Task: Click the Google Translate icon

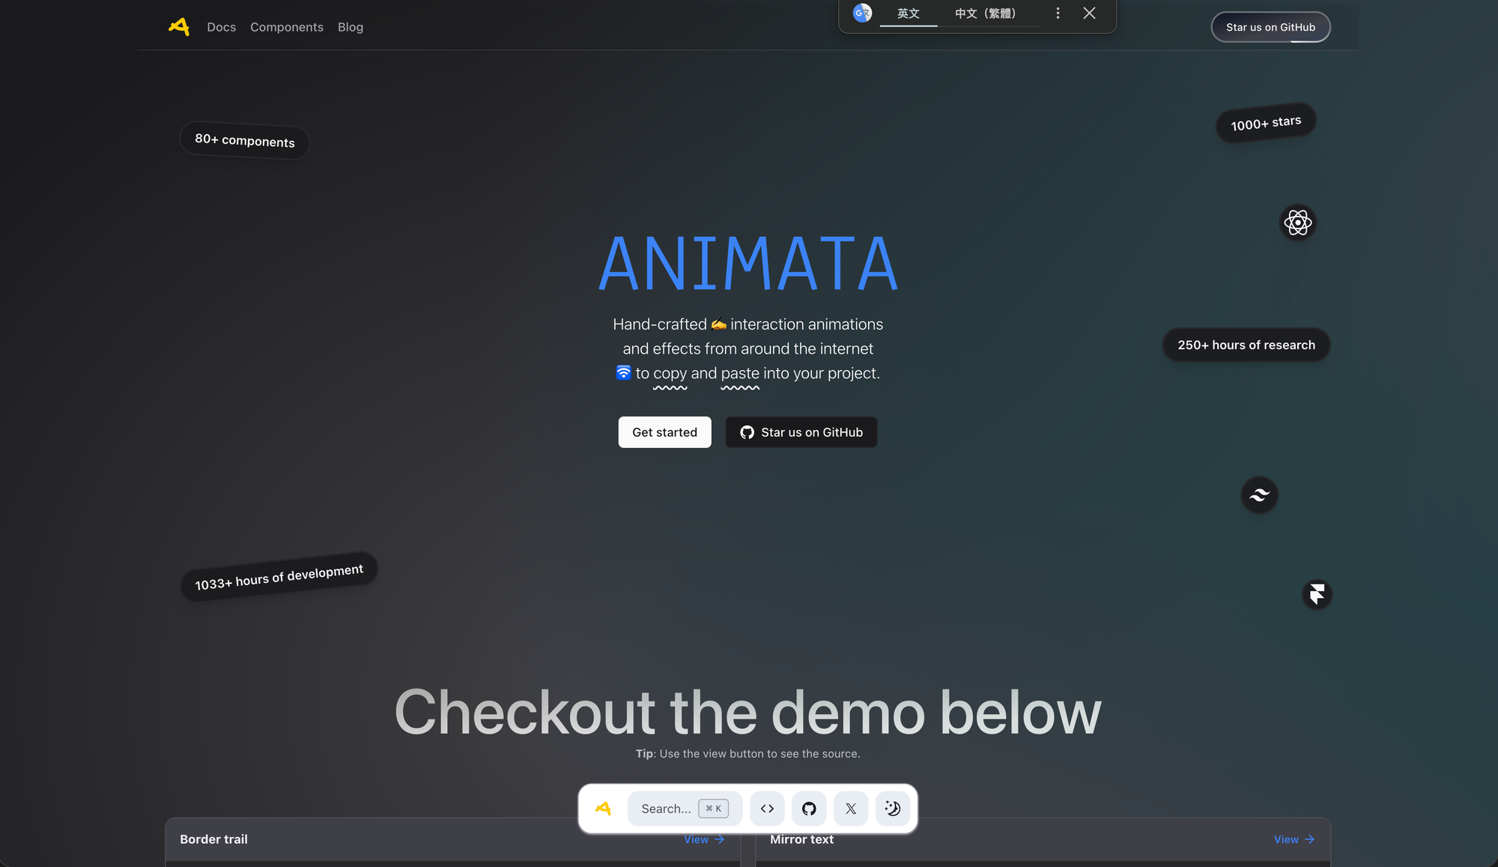Action: (x=862, y=13)
